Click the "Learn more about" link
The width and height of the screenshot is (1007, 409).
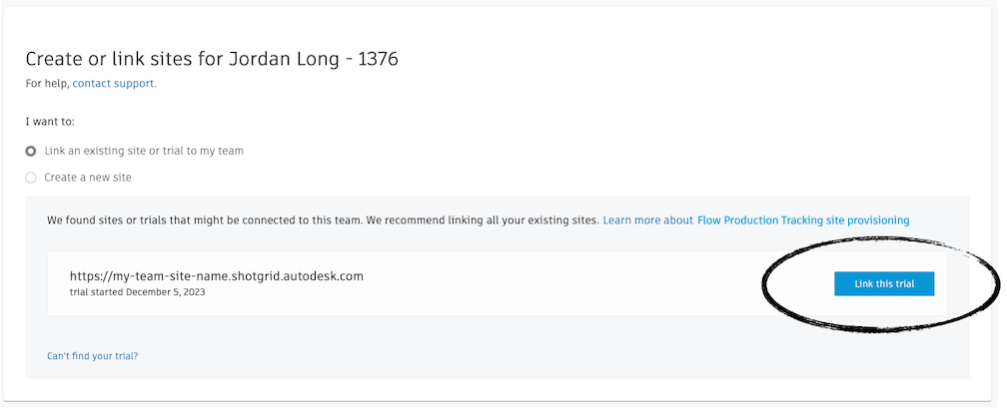[x=647, y=219]
